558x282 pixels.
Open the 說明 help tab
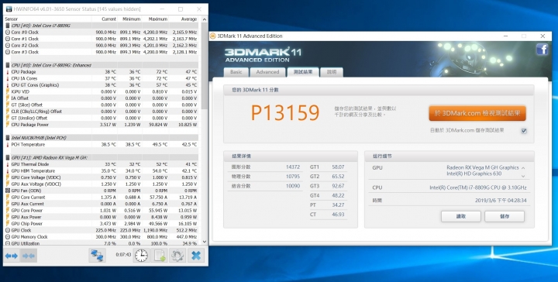coord(332,72)
